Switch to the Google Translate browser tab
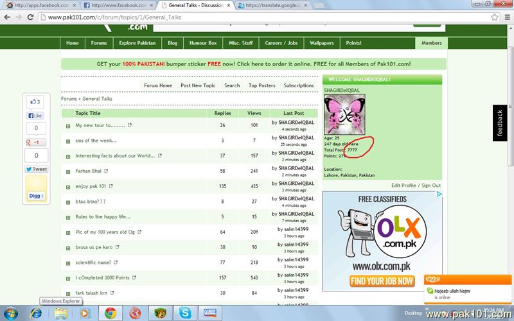514x321 pixels. click(x=270, y=5)
